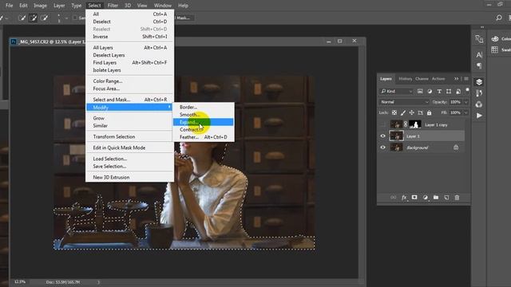Open the Window menu in menu bar

click(x=162, y=6)
